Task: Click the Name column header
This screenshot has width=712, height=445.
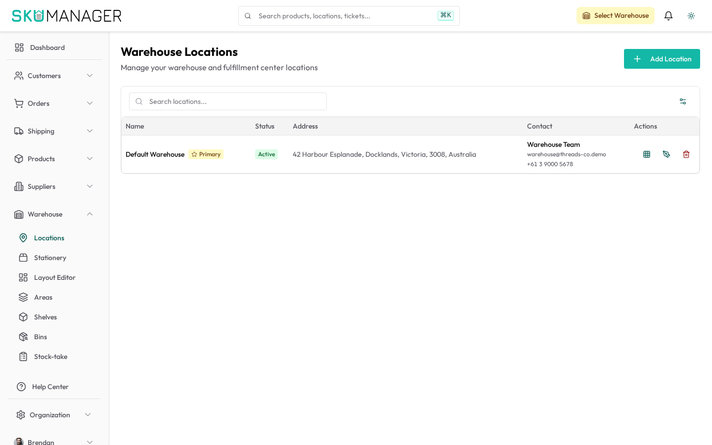Action: [134, 126]
